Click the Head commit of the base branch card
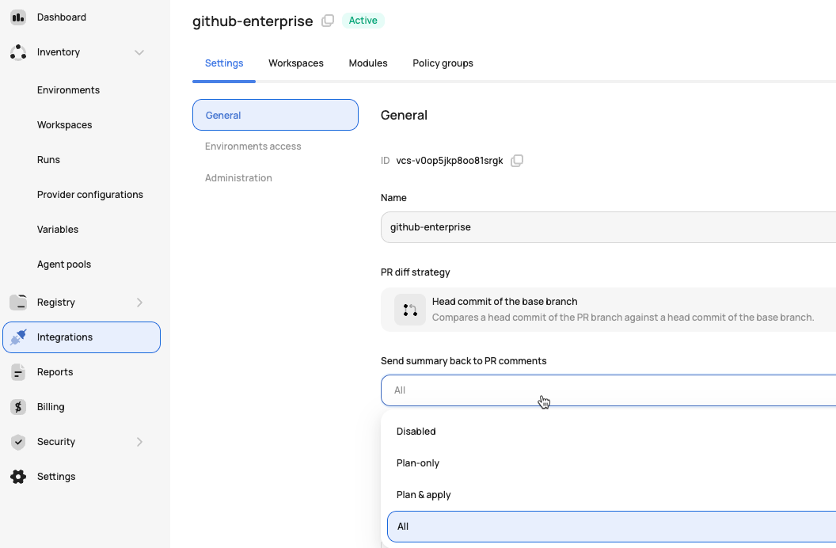Image resolution: width=836 pixels, height=548 pixels. pos(608,310)
